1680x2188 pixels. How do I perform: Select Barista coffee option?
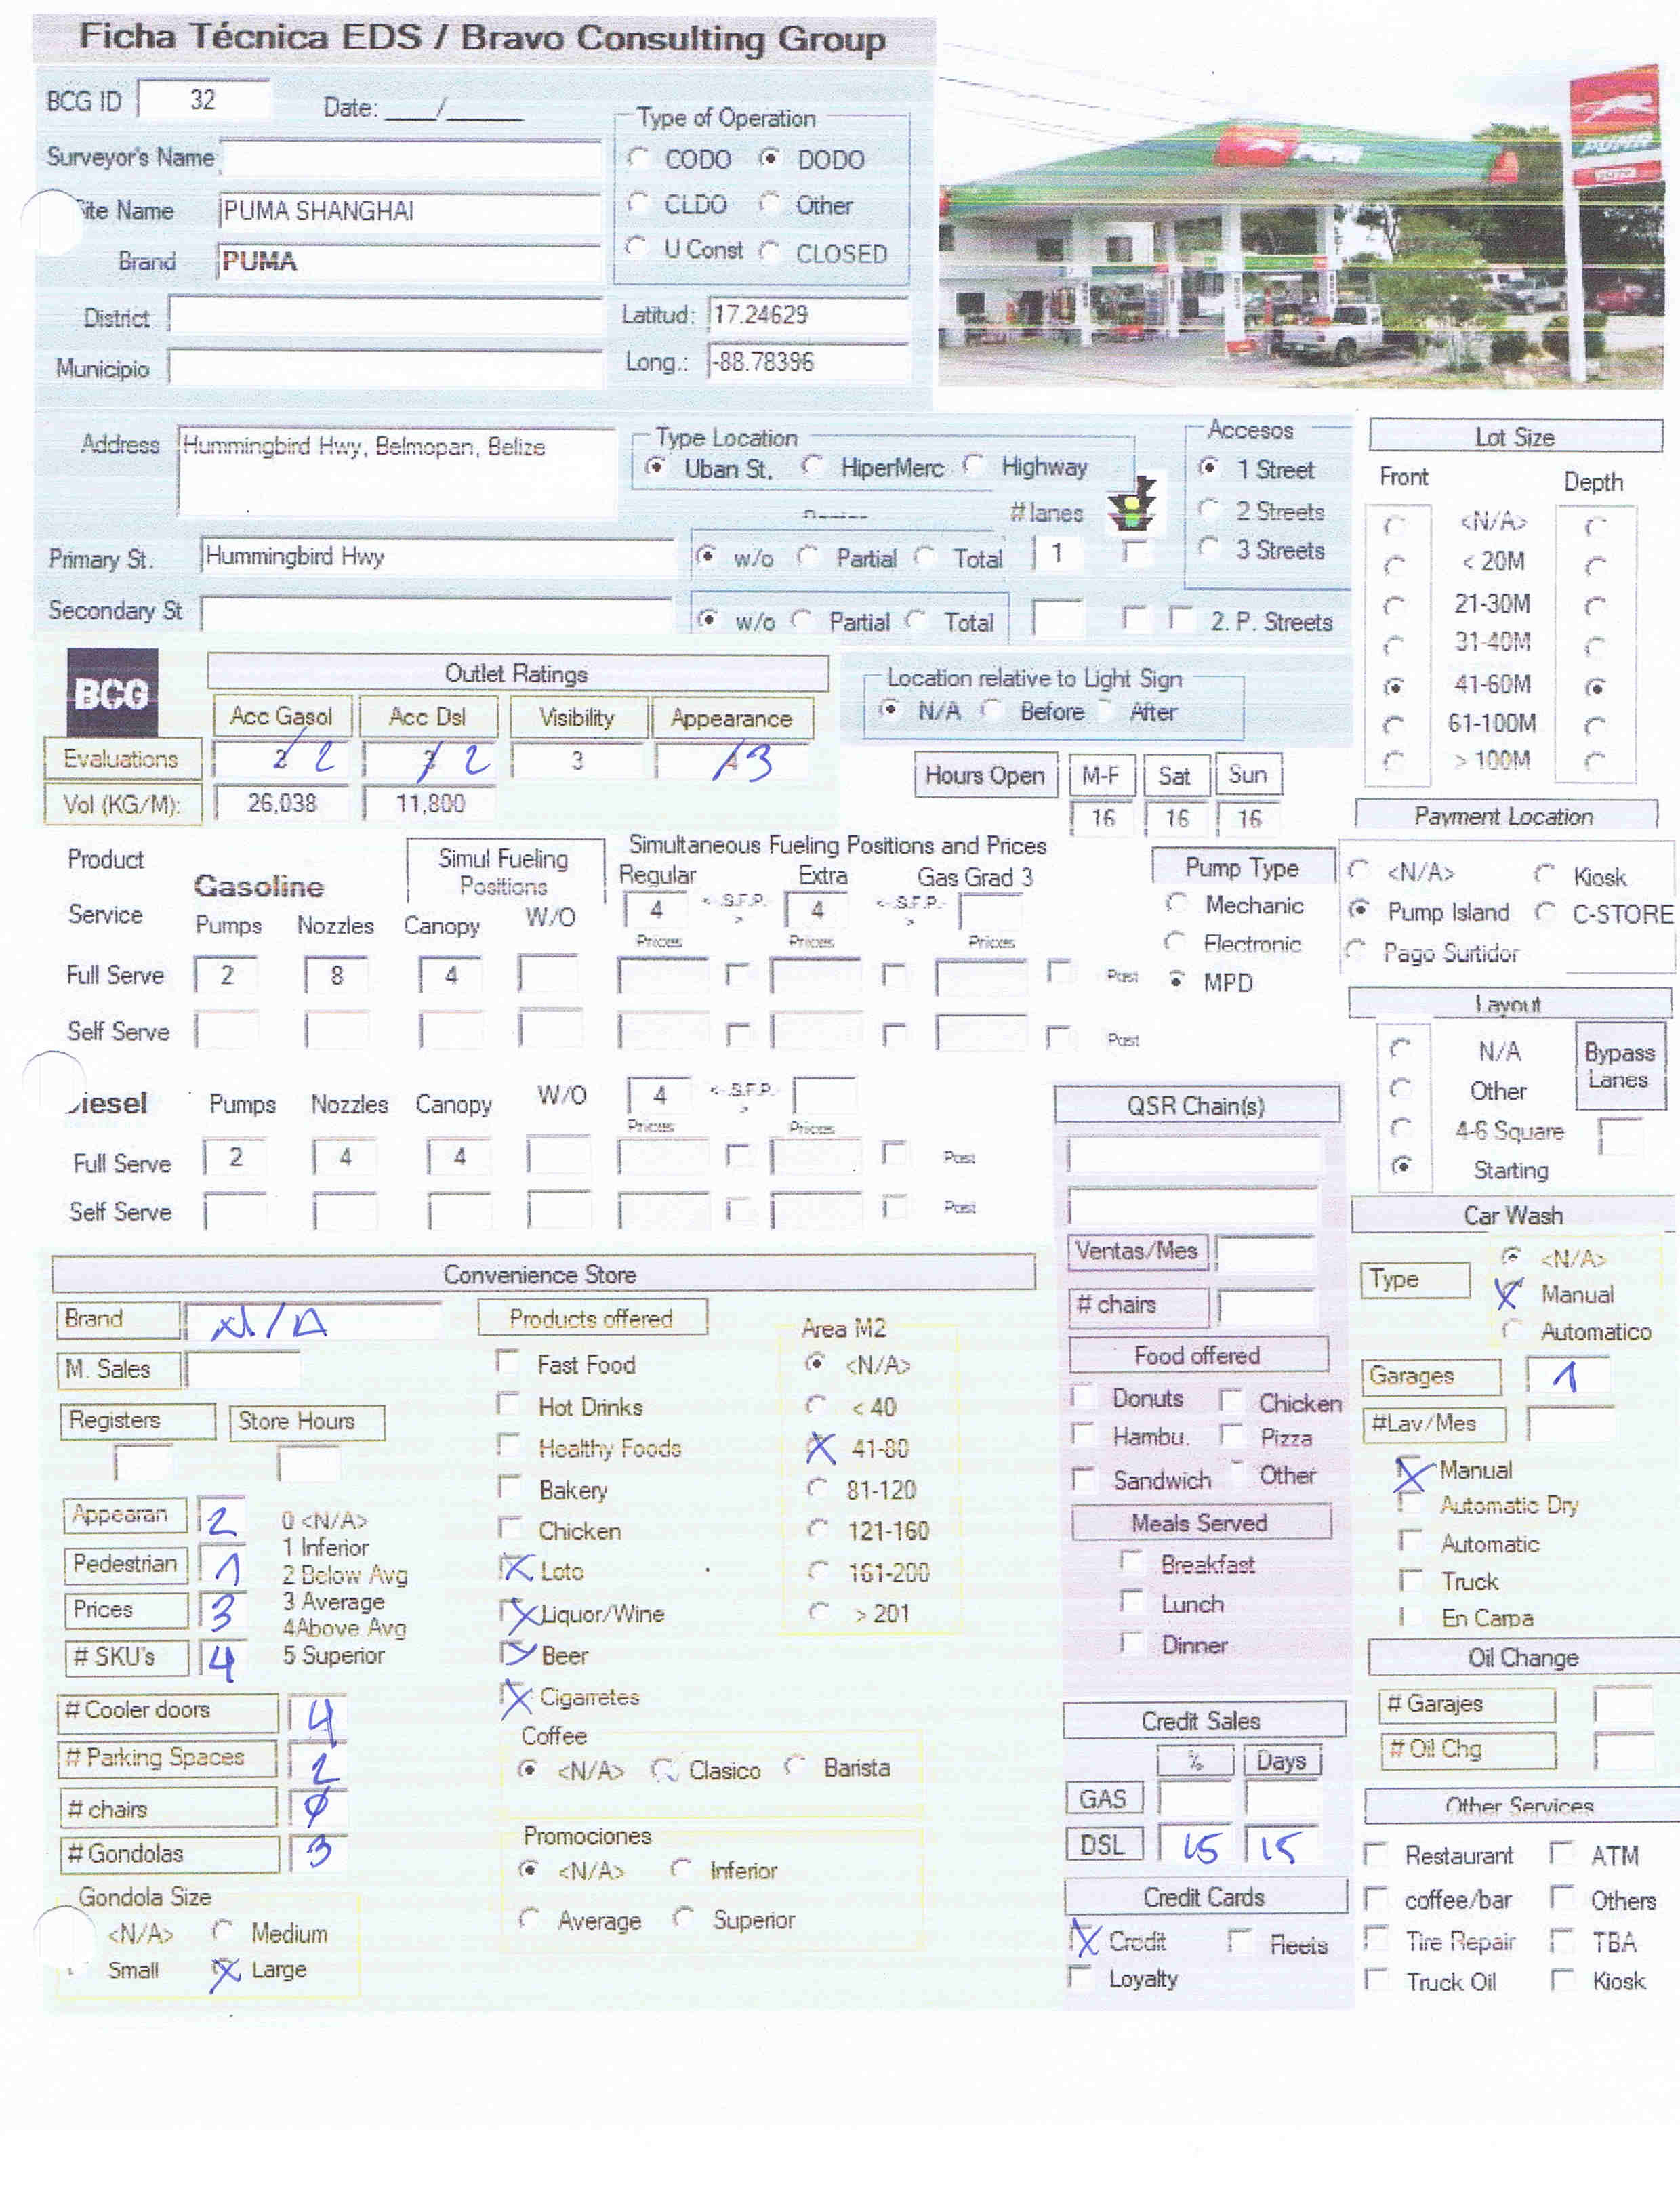point(795,1766)
